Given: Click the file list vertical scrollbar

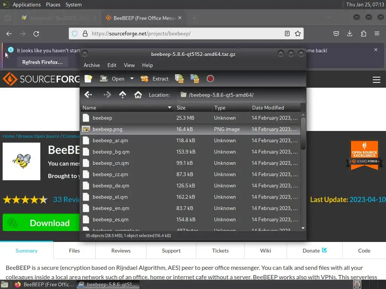Looking at the screenshot, I should 303,134.
